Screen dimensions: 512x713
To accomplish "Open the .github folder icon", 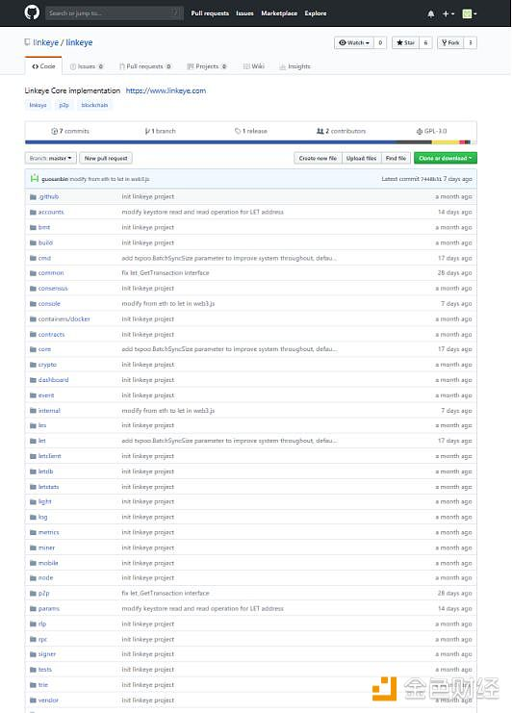I will [33, 197].
